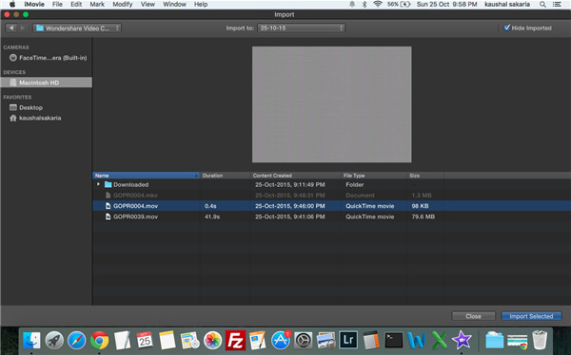Select the Downloaded folder row
The image size is (571, 355).
click(x=332, y=184)
